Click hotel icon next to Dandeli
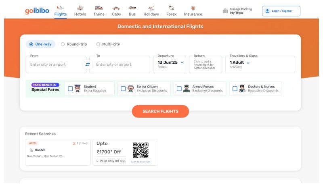 31,150
